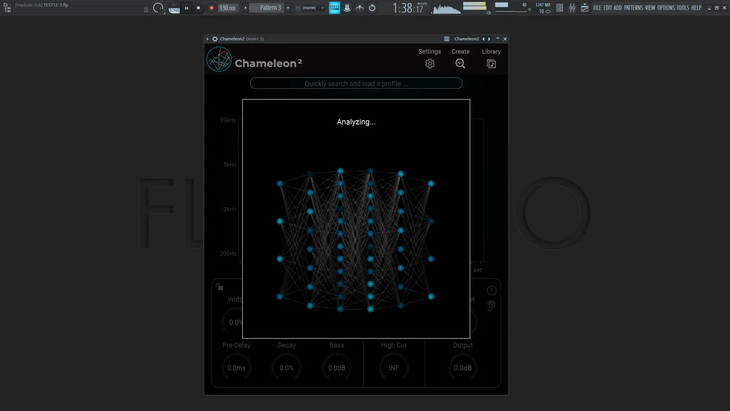Click the Create magnifier waveform icon
Screen dimensions: 730x411
(x=460, y=64)
